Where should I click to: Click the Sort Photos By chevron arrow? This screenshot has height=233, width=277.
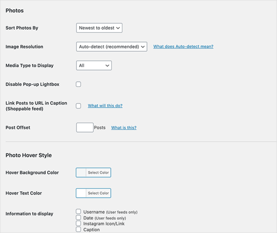point(118,28)
